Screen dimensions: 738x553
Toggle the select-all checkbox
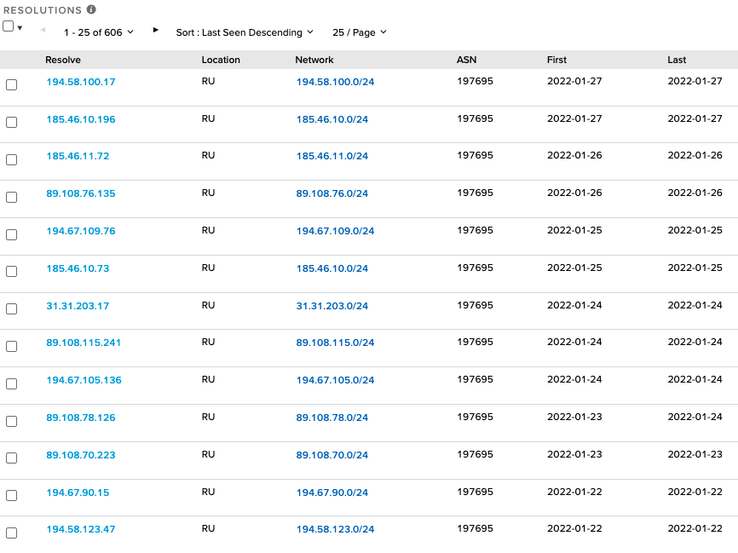pos(8,26)
